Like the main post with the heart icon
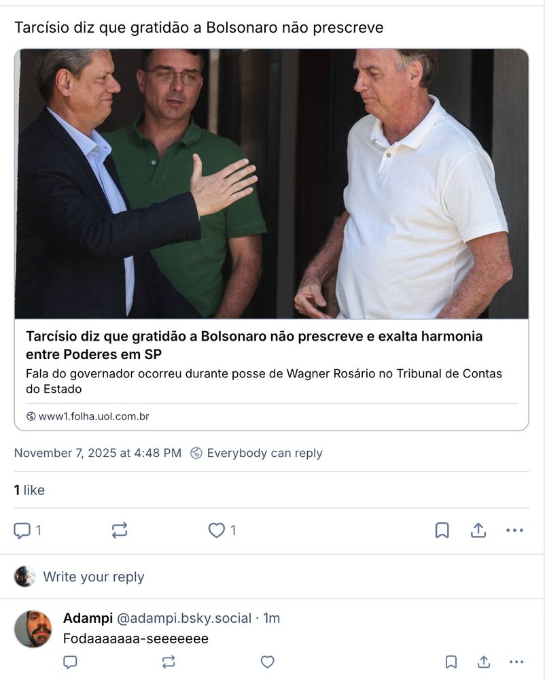545x680 pixels. 216,530
